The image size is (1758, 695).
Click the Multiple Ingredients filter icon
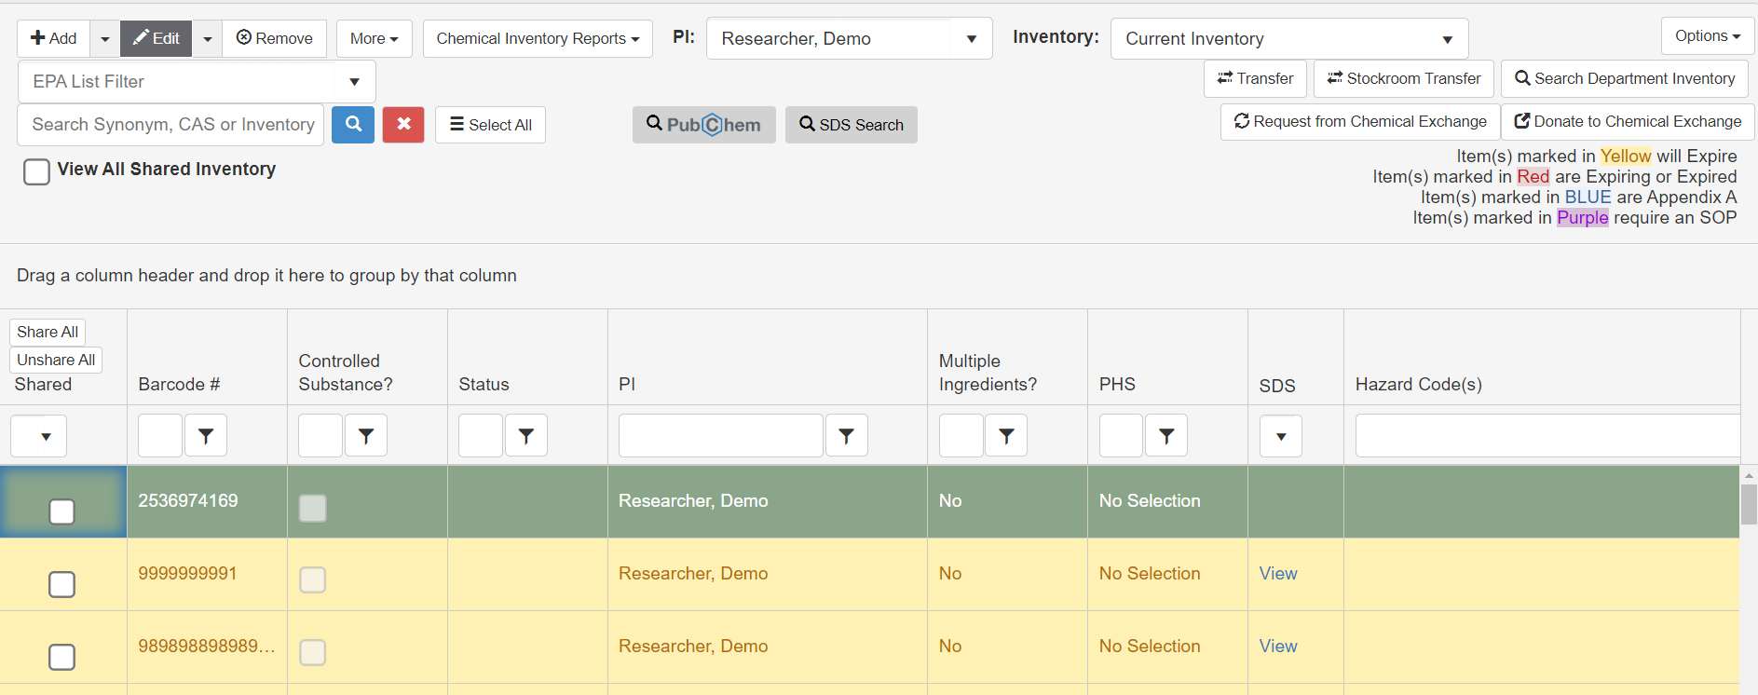[1006, 436]
